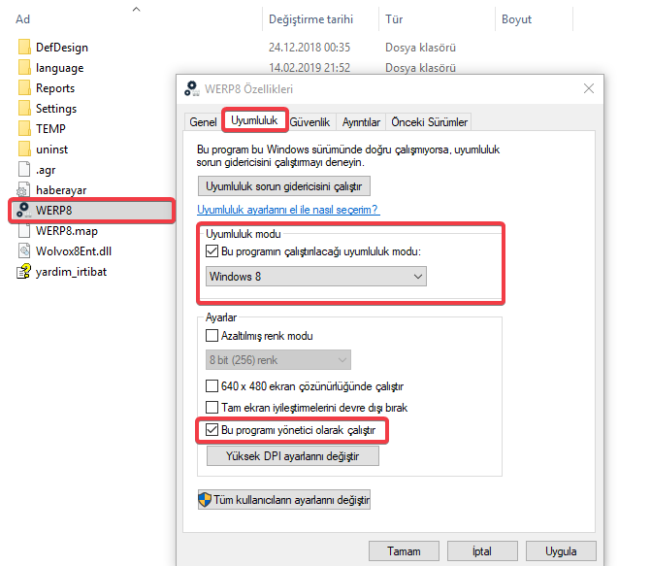Click the .agr file icon
The image size is (651, 566).
[x=24, y=169]
